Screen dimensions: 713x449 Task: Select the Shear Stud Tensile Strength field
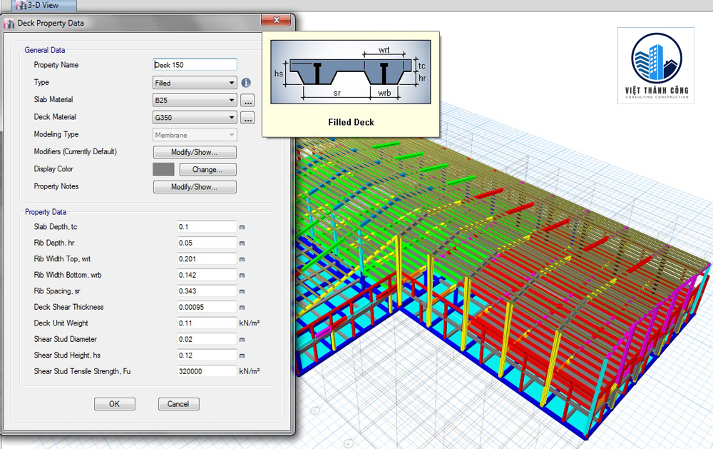coord(206,371)
